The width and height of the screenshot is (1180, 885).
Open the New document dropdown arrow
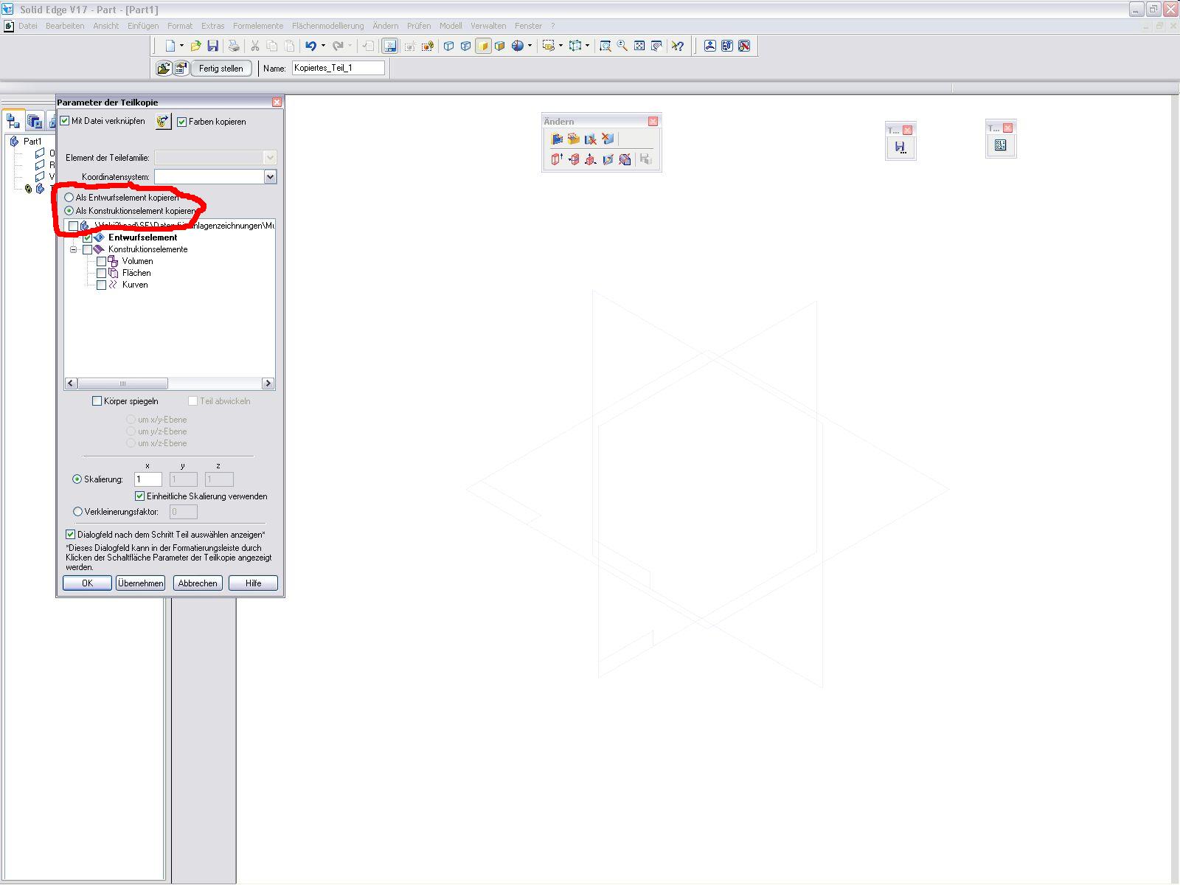(x=181, y=46)
